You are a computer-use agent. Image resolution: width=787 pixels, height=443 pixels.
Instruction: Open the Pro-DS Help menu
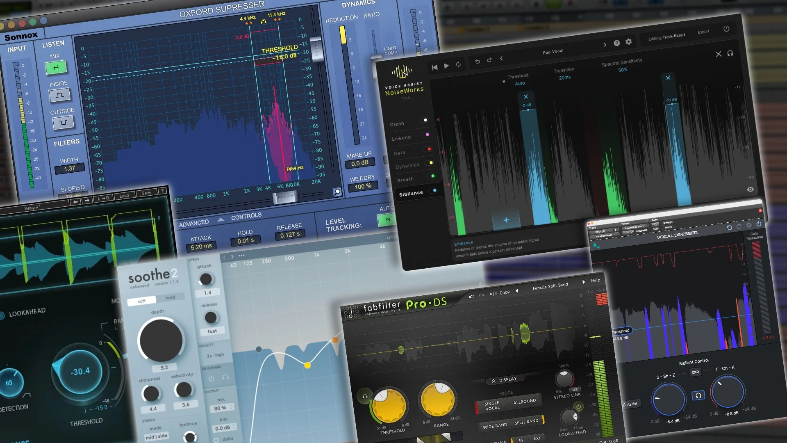point(595,281)
